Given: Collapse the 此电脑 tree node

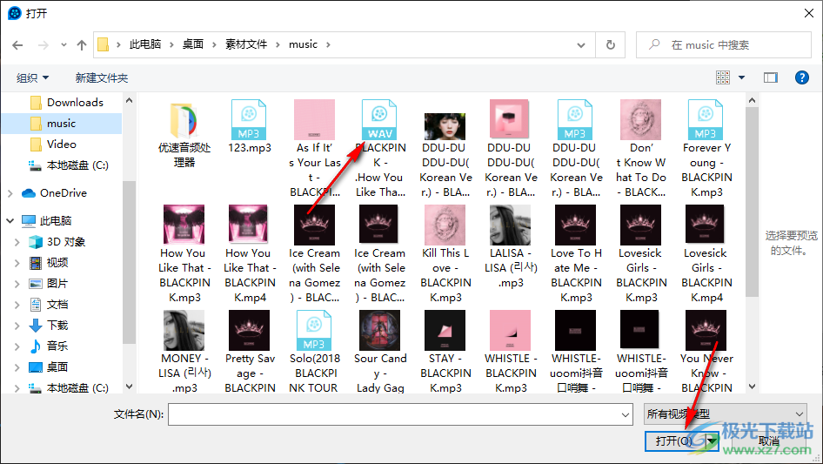Looking at the screenshot, I should tap(10, 221).
